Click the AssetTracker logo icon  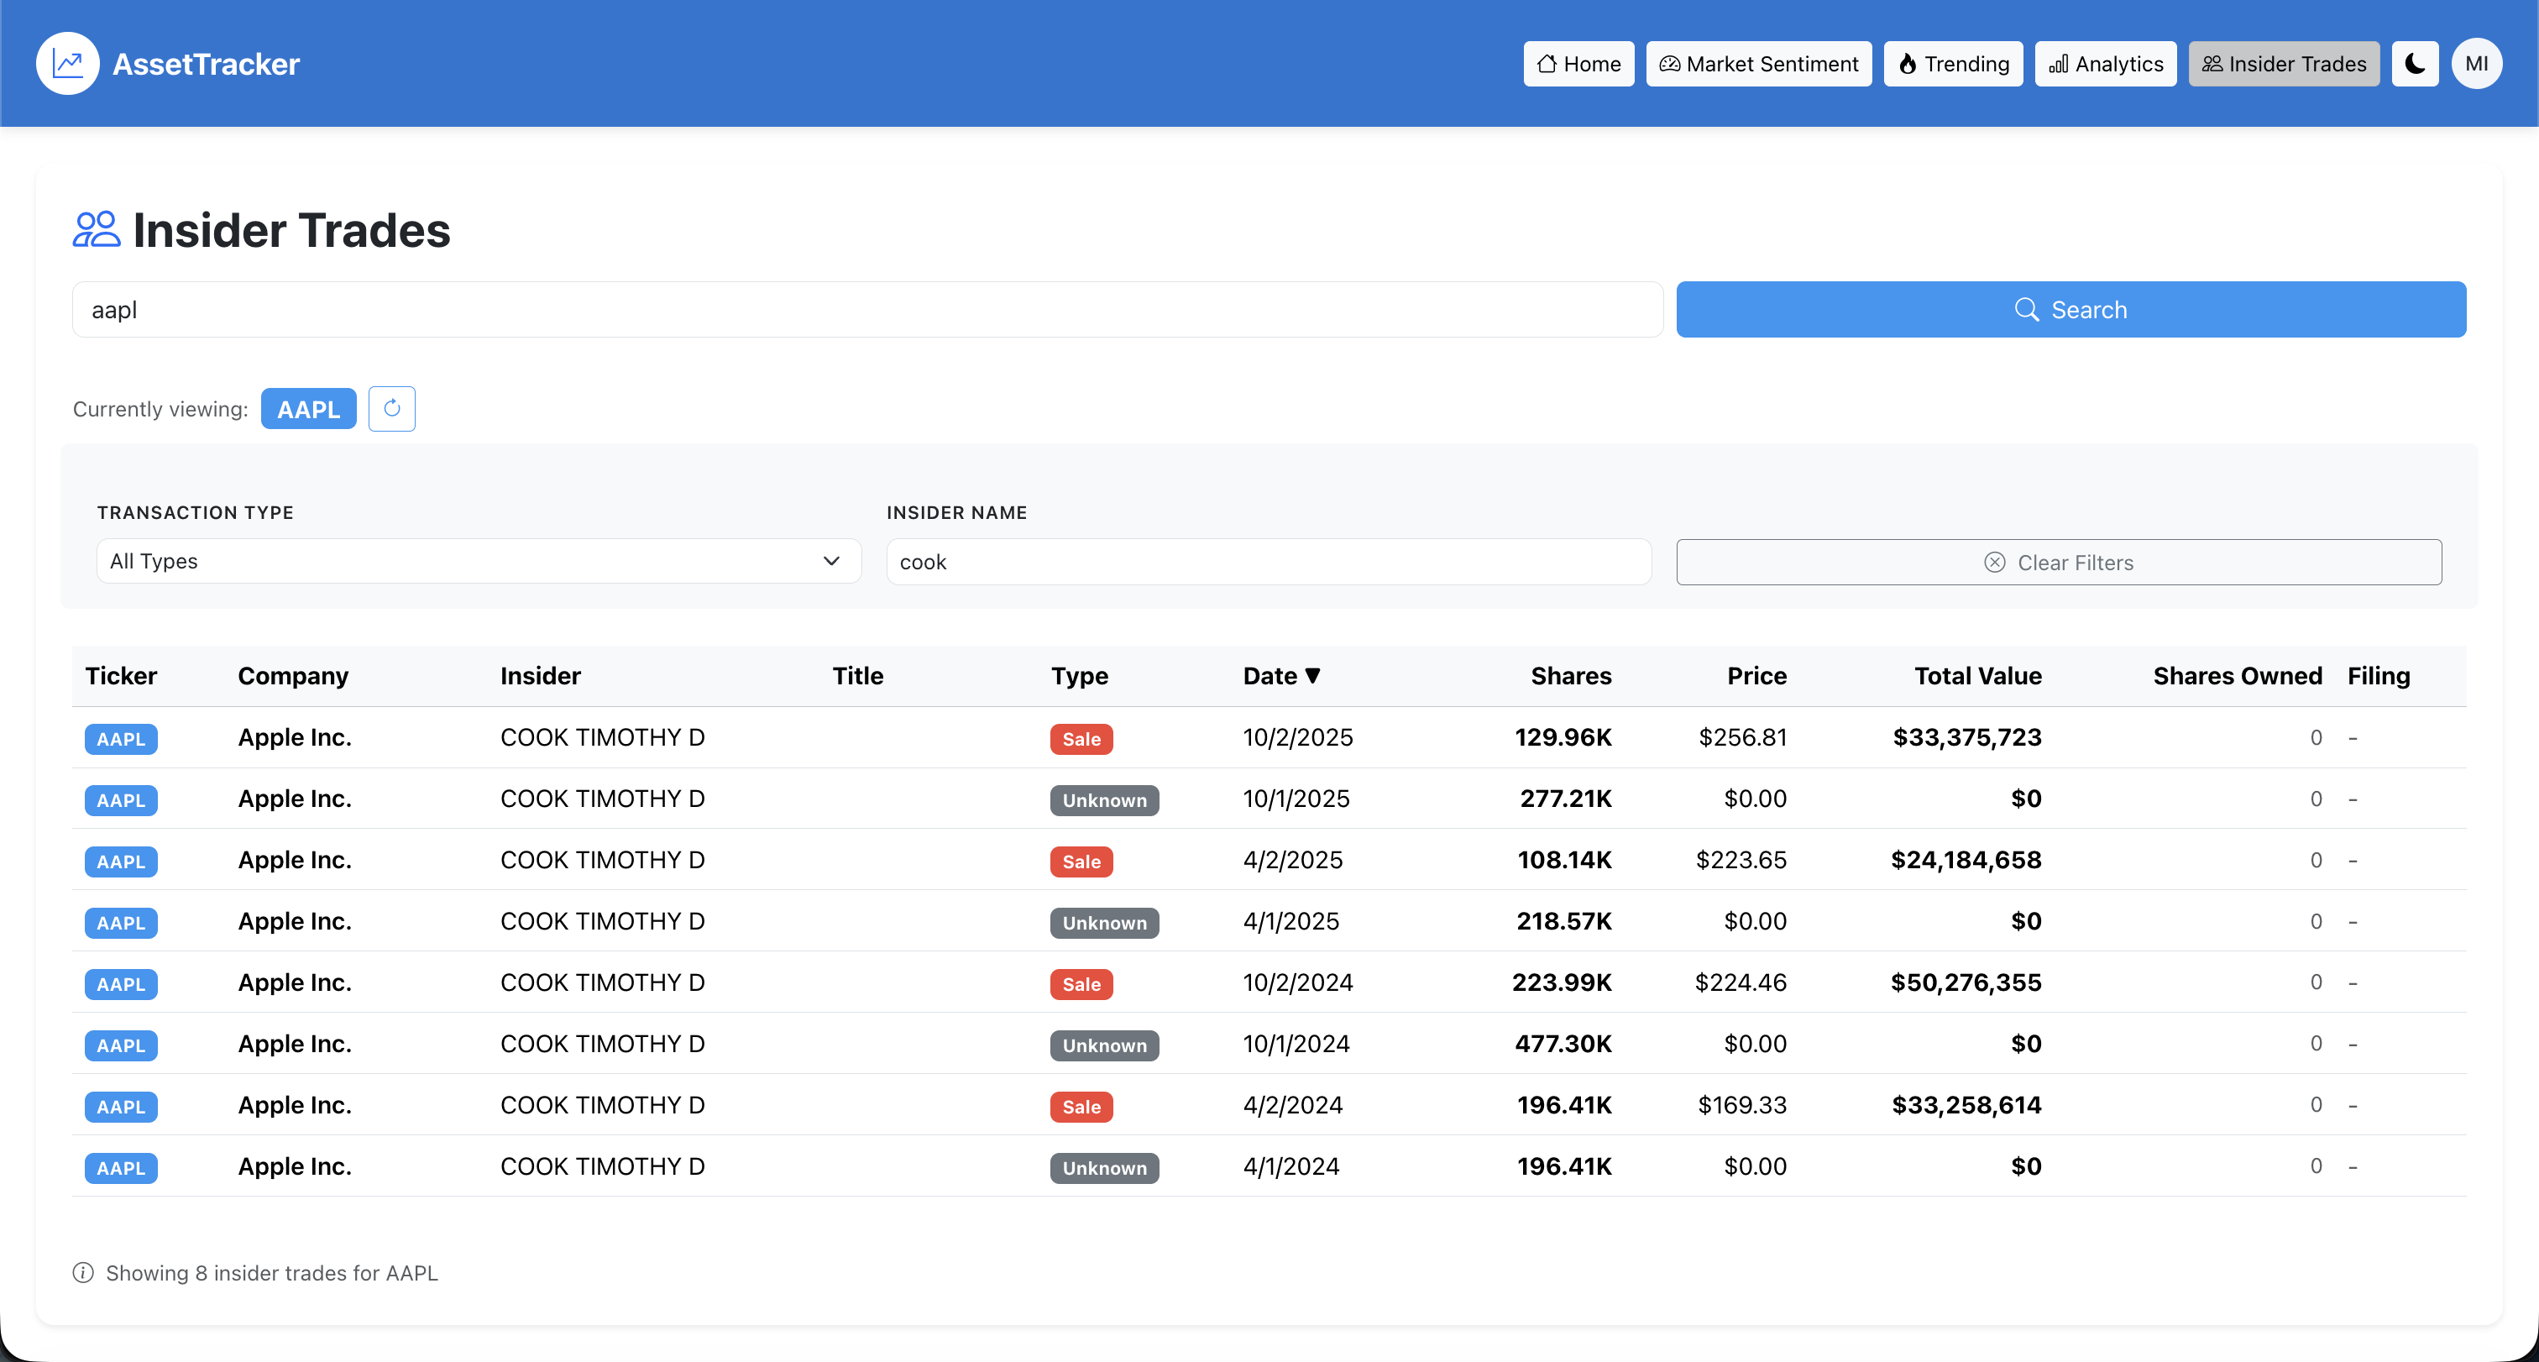[66, 63]
